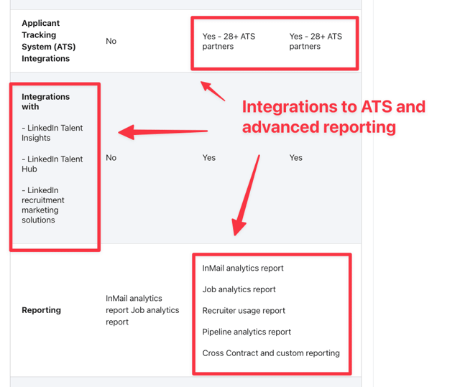This screenshot has height=387, width=460.
Task: Click "- LinkedIn recruitment marketing solutions" item
Action: [x=43, y=205]
